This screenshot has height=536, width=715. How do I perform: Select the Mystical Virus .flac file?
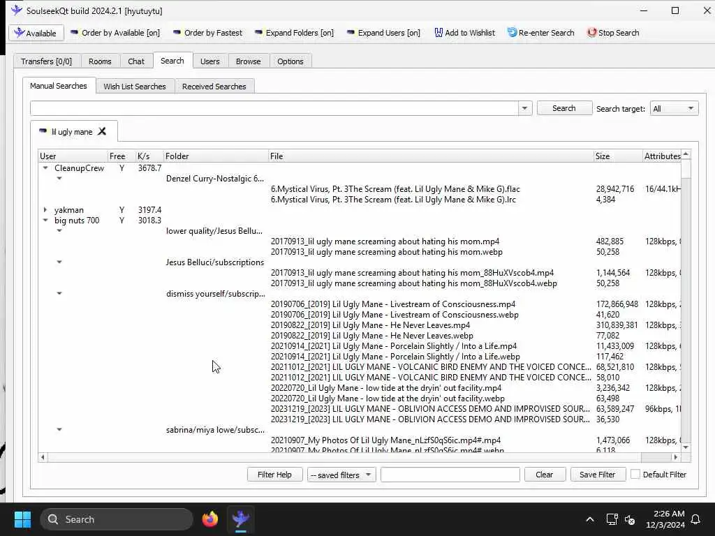pos(395,188)
